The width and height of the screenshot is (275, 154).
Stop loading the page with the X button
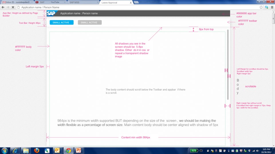[x=13, y=7]
